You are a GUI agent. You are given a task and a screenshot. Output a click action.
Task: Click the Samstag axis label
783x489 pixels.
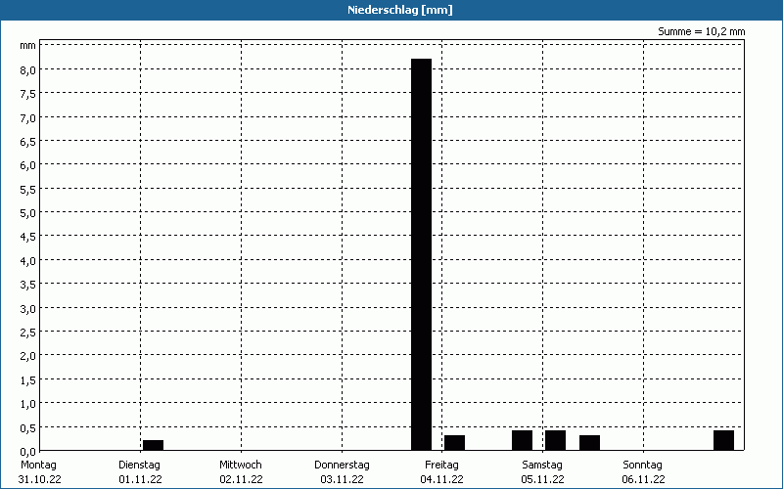pos(542,466)
